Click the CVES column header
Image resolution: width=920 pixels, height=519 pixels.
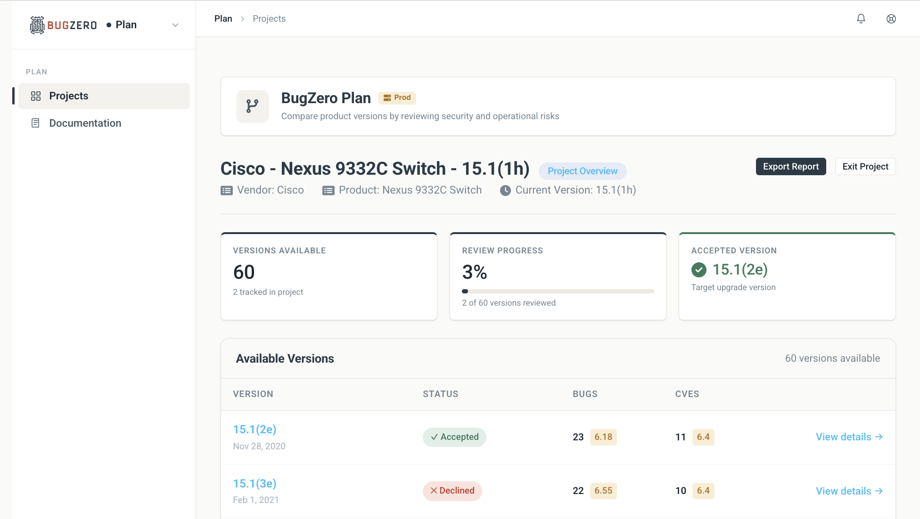(x=687, y=394)
